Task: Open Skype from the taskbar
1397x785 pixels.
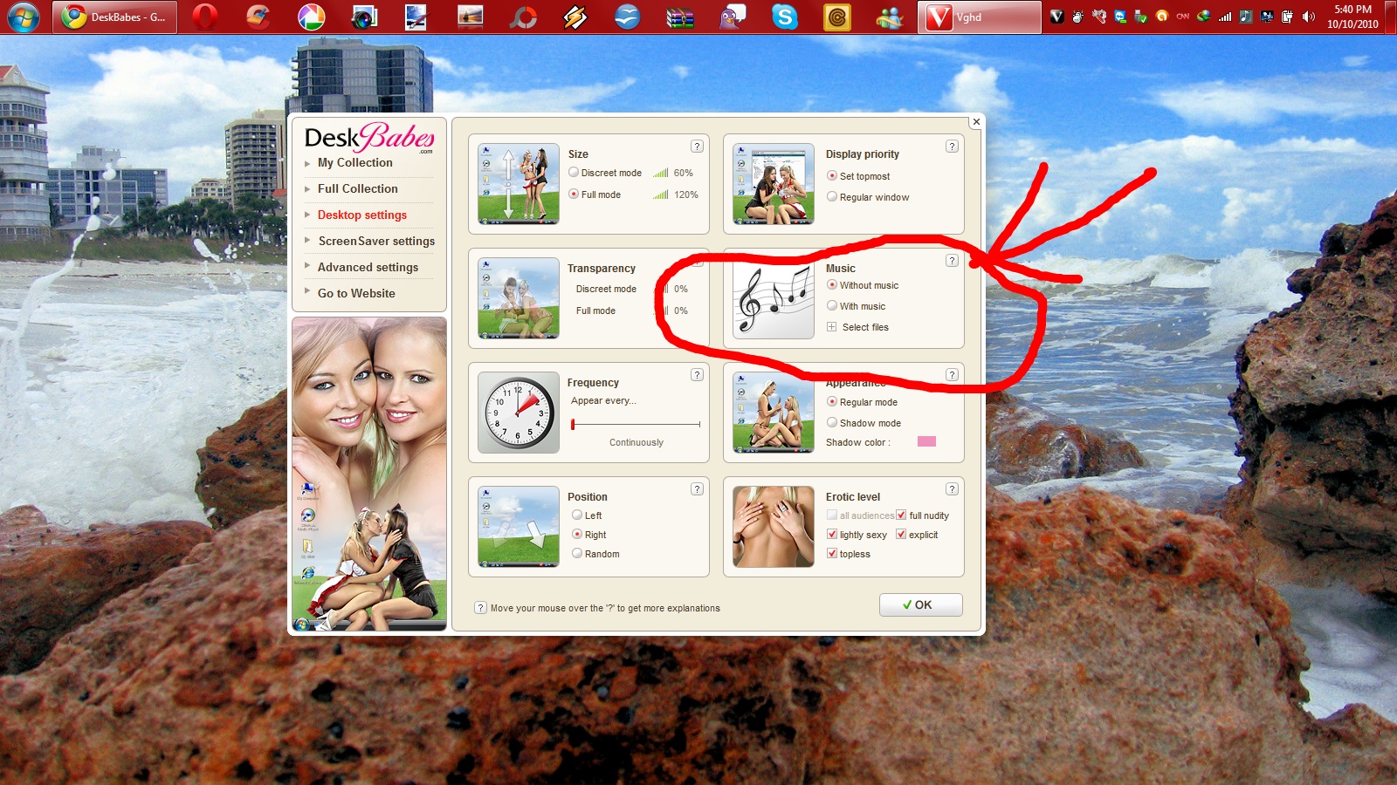Action: tap(785, 17)
